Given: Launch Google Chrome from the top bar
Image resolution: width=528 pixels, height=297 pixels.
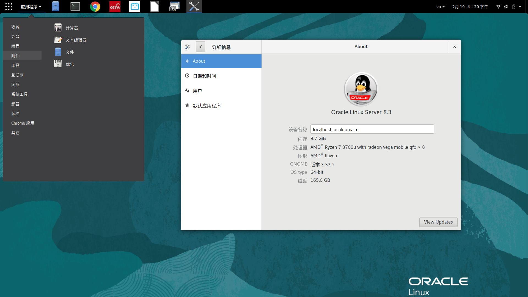Looking at the screenshot, I should [95, 7].
